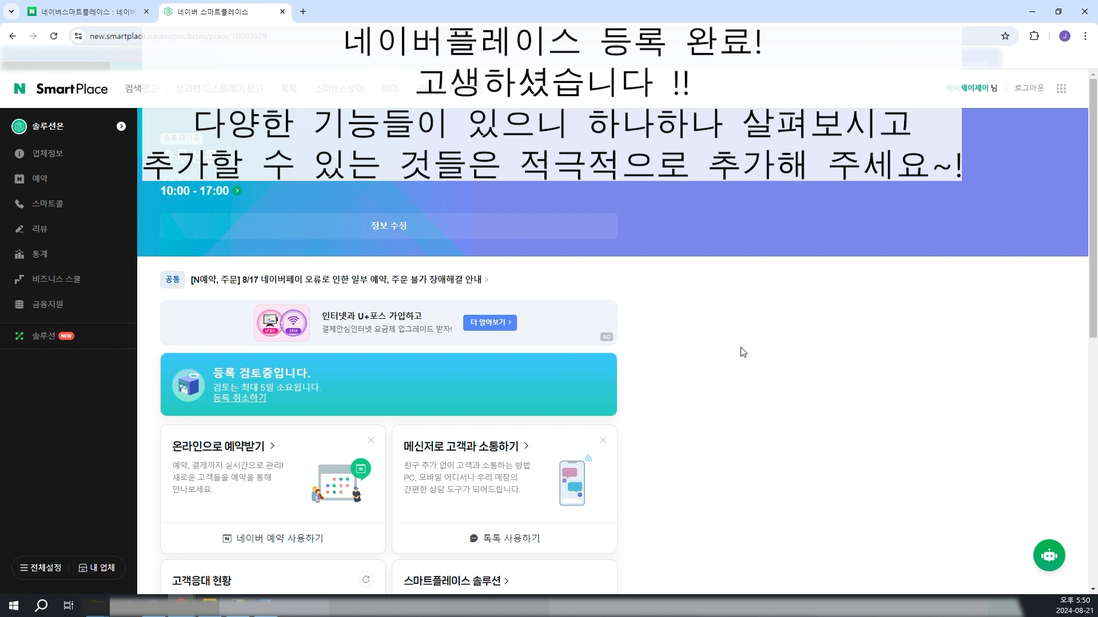
Task: Dismiss the 온라인으로 예약받기 card
Action: point(371,440)
